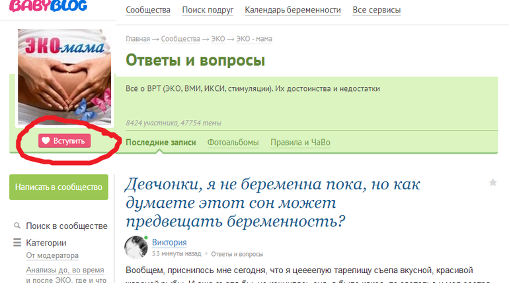Open Все сервисы in top navigation
The height and width of the screenshot is (283, 509).
click(x=377, y=10)
